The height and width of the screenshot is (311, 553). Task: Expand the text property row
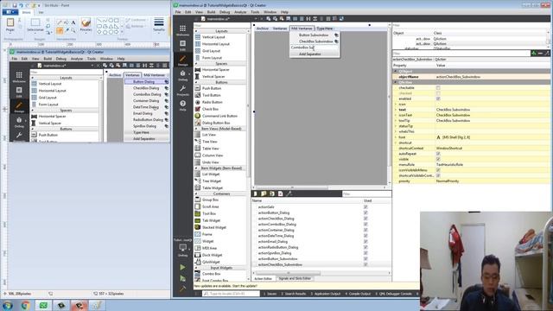(396, 110)
